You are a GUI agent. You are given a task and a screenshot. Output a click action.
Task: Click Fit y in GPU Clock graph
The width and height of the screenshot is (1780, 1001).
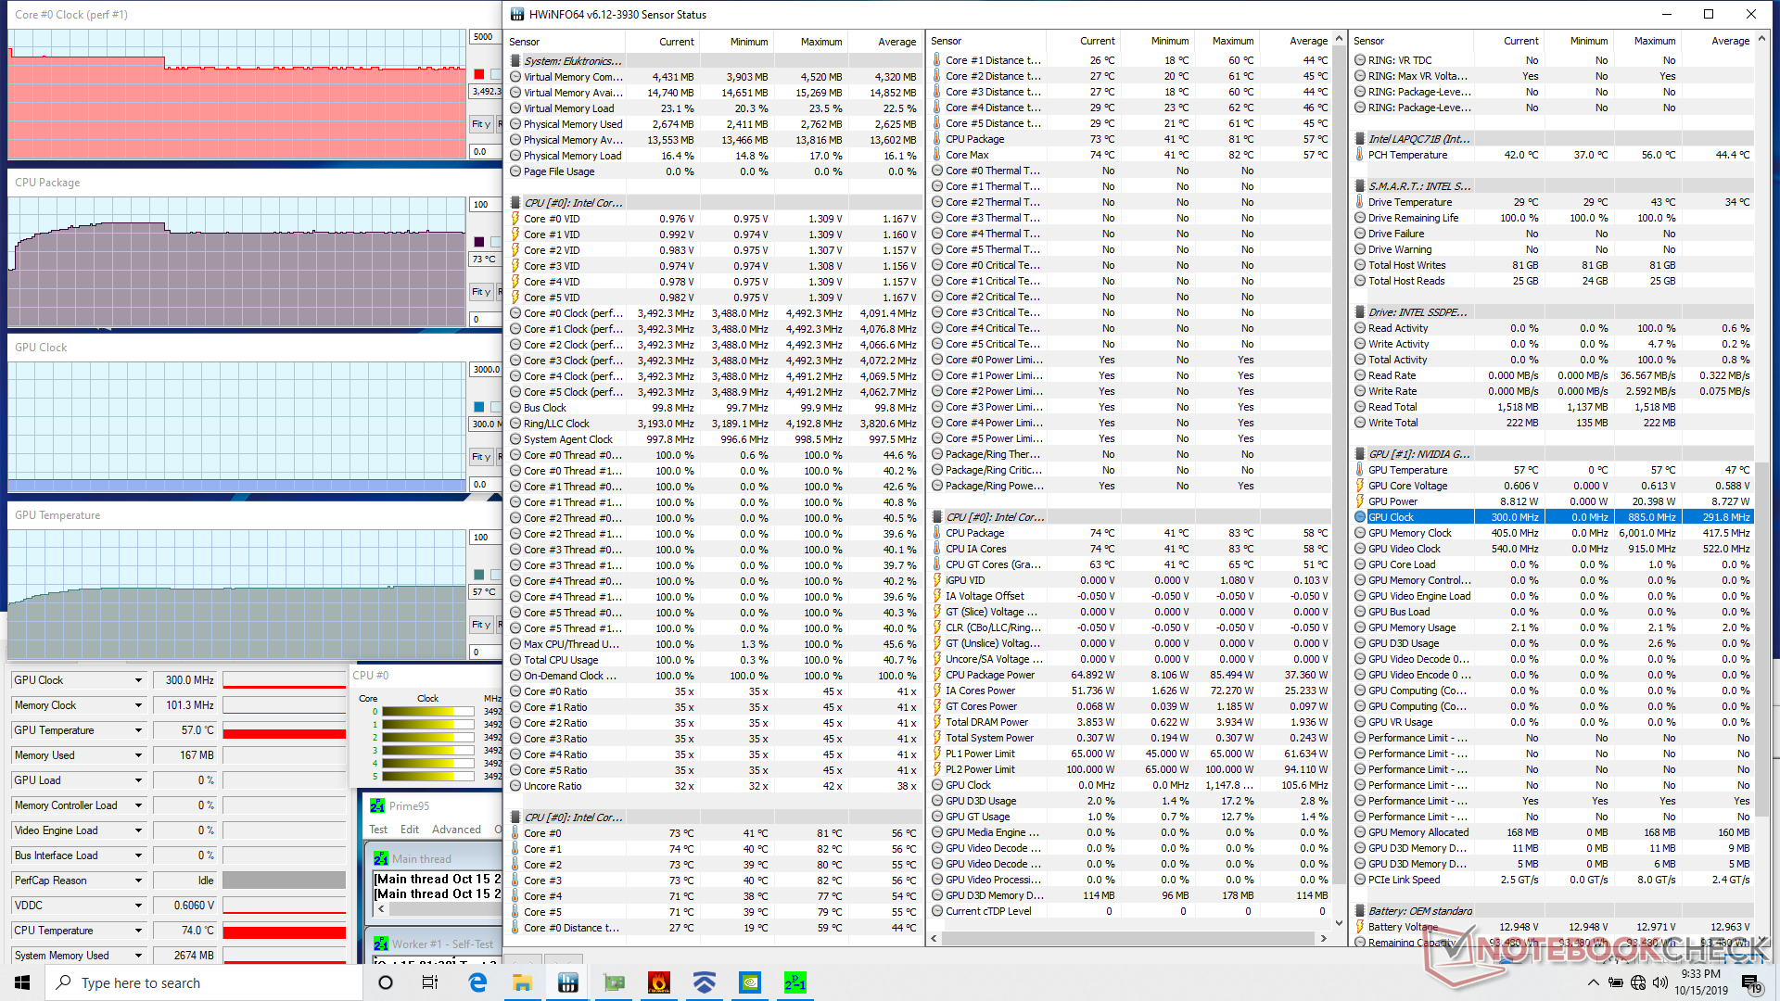481,457
